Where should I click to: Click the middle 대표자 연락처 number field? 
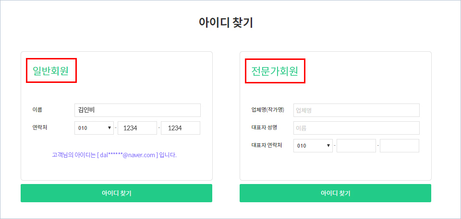(x=356, y=146)
